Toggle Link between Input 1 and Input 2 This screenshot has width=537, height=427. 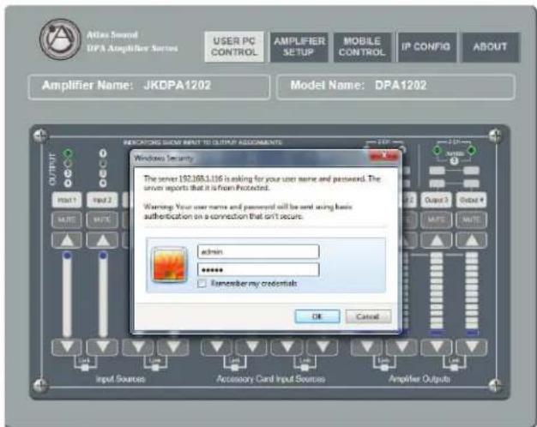click(85, 368)
